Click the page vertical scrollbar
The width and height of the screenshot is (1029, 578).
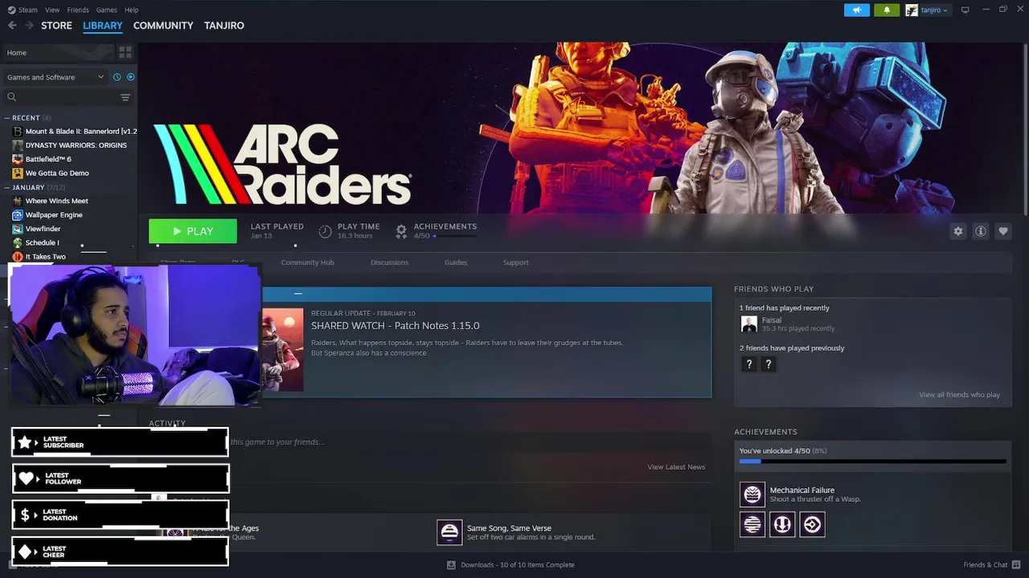1026,128
